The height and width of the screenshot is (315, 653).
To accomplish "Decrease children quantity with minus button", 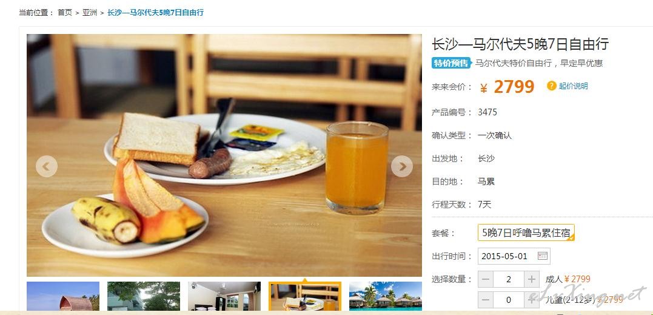I will [486, 300].
